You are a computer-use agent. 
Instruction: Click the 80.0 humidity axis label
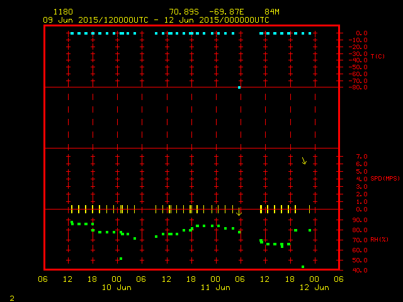(x=360, y=230)
